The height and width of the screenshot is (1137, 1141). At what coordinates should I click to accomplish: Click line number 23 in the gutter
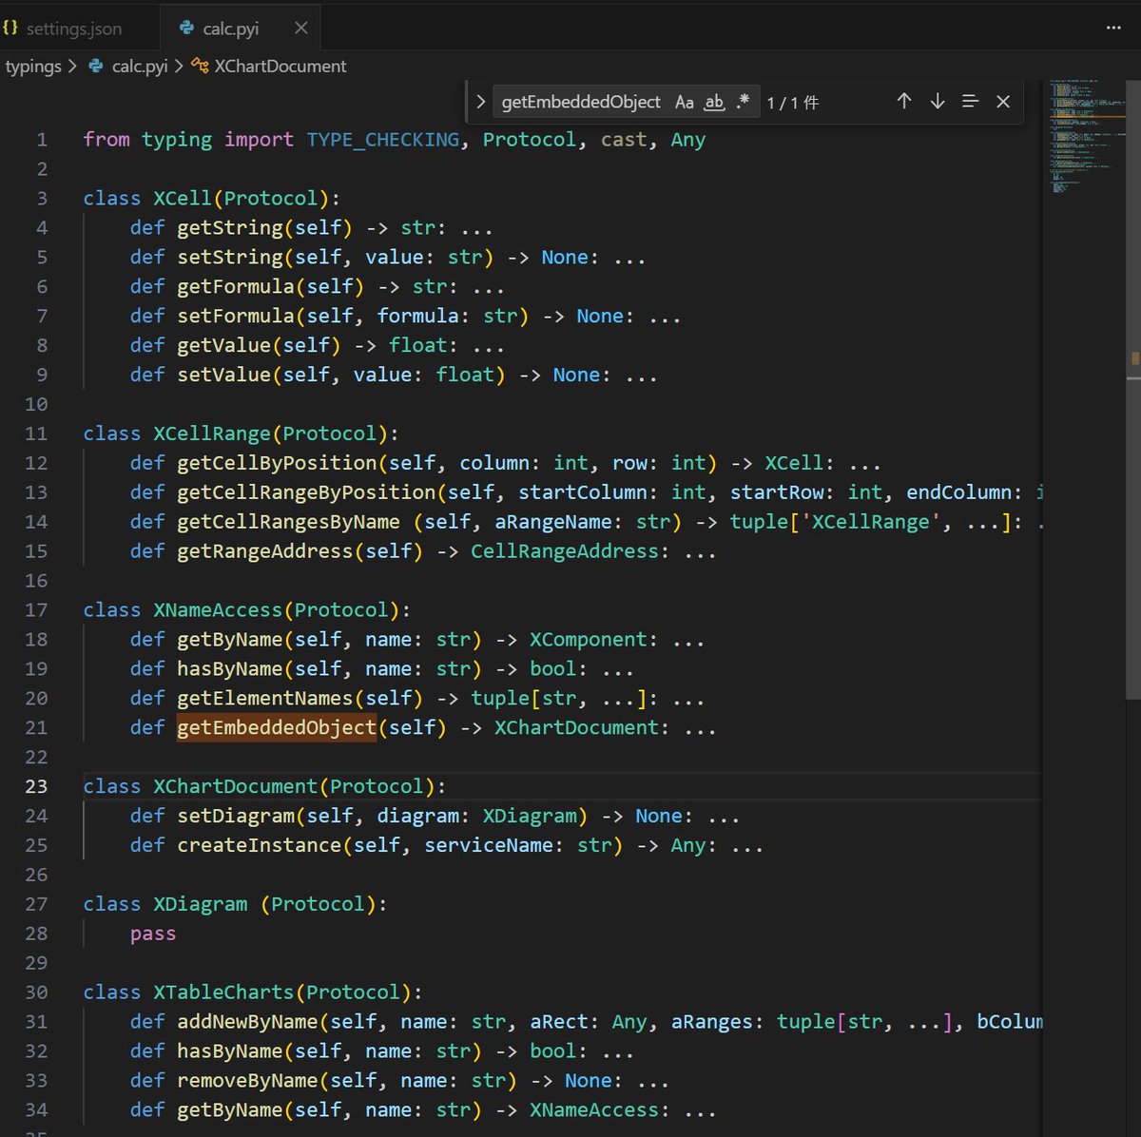[x=36, y=786]
